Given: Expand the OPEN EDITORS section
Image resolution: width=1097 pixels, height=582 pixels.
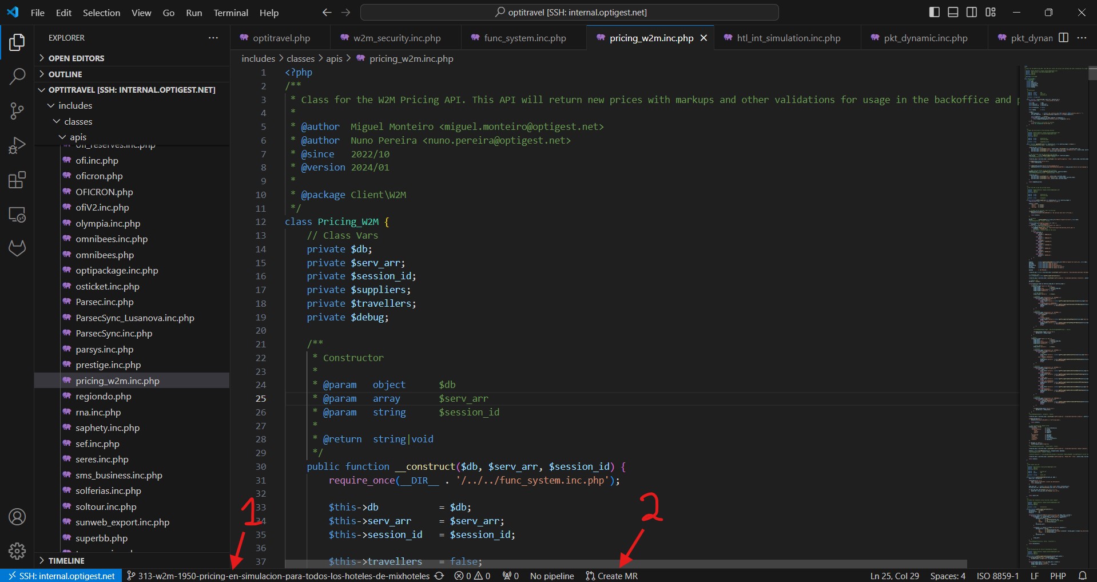Looking at the screenshot, I should pyautogui.click(x=76, y=58).
